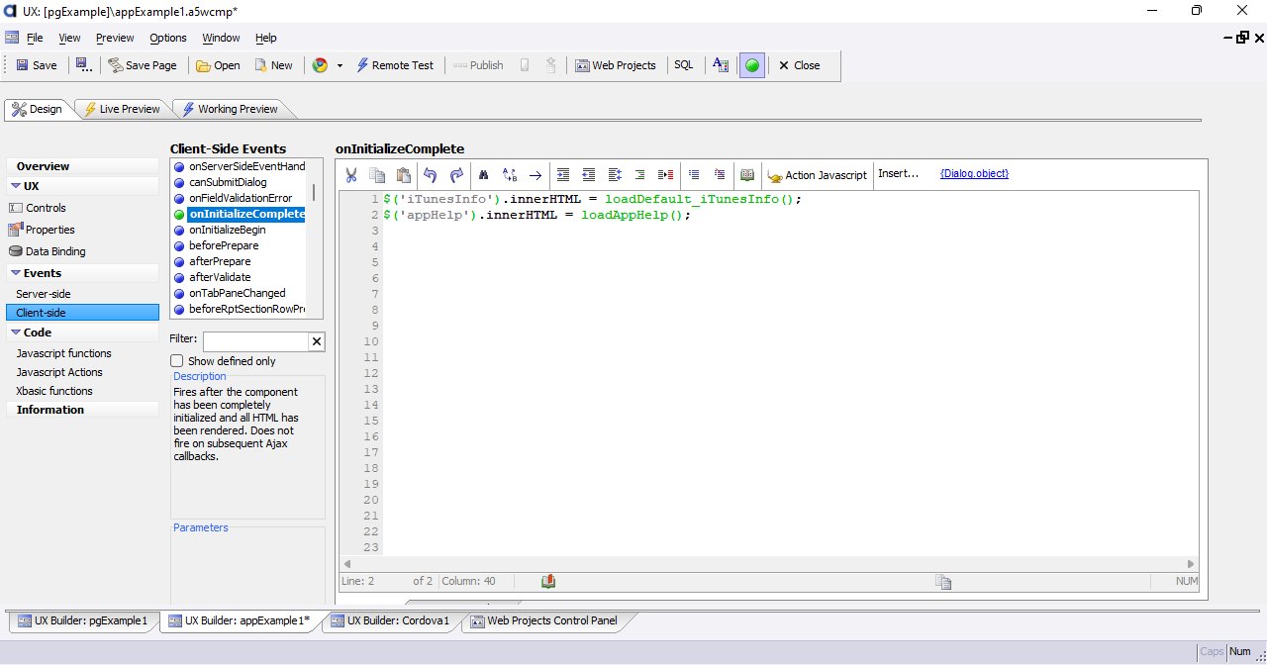Screen dimensions: 1267x665
Task: Click the book icon in the editor status bar
Action: pyautogui.click(x=548, y=581)
